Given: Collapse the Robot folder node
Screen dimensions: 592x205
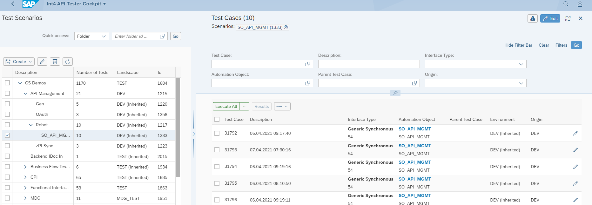Looking at the screenshot, I should [x=31, y=125].
